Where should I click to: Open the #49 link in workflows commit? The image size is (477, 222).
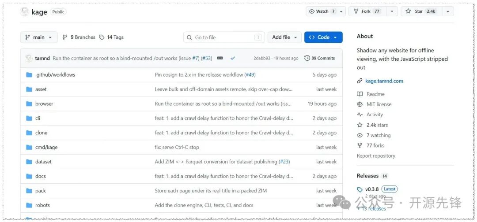point(250,74)
